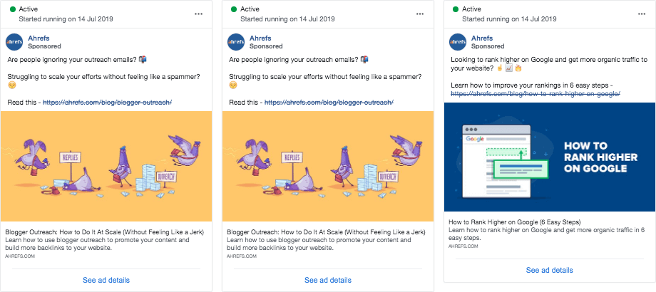
Task: Click the pigeon illustration in the left outreach ad
Action: [106, 166]
